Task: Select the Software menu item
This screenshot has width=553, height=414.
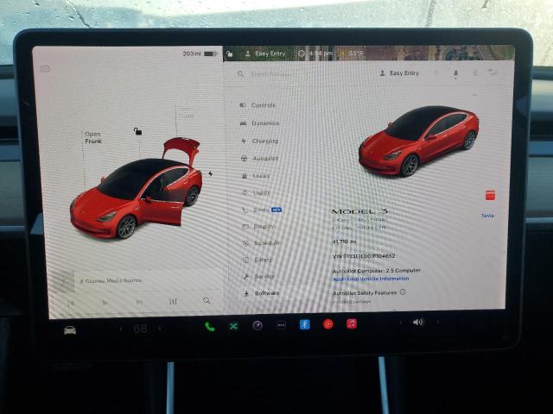Action: tap(262, 293)
